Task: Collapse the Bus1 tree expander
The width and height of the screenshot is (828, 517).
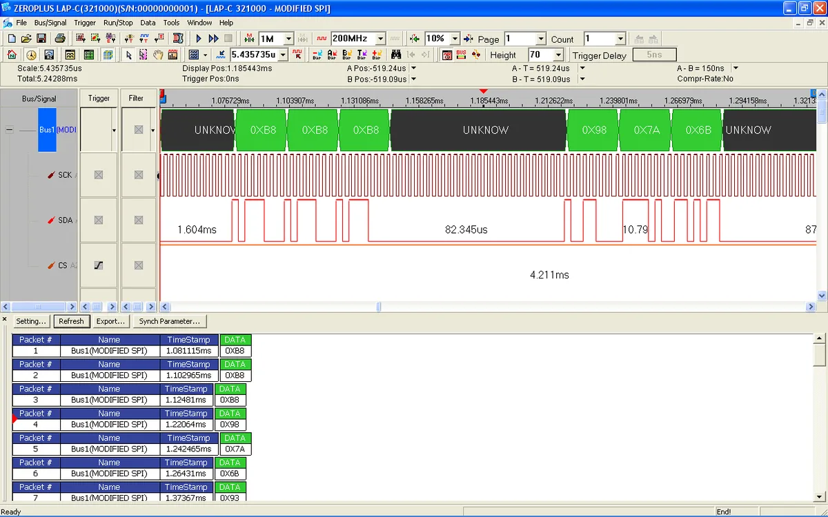Action: [10, 130]
